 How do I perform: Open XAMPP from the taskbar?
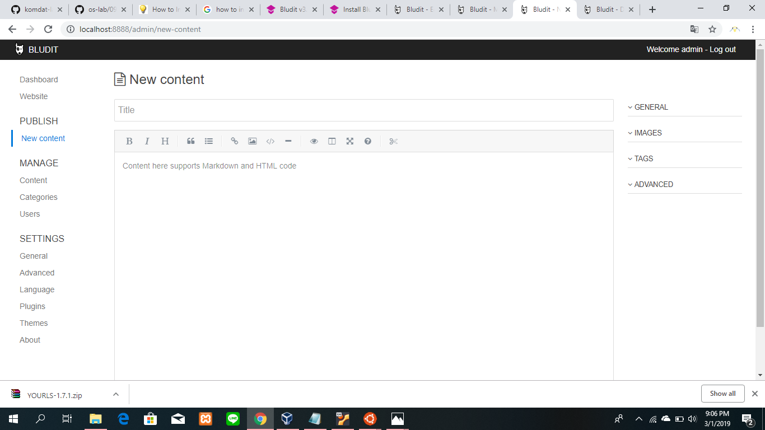coord(206,419)
